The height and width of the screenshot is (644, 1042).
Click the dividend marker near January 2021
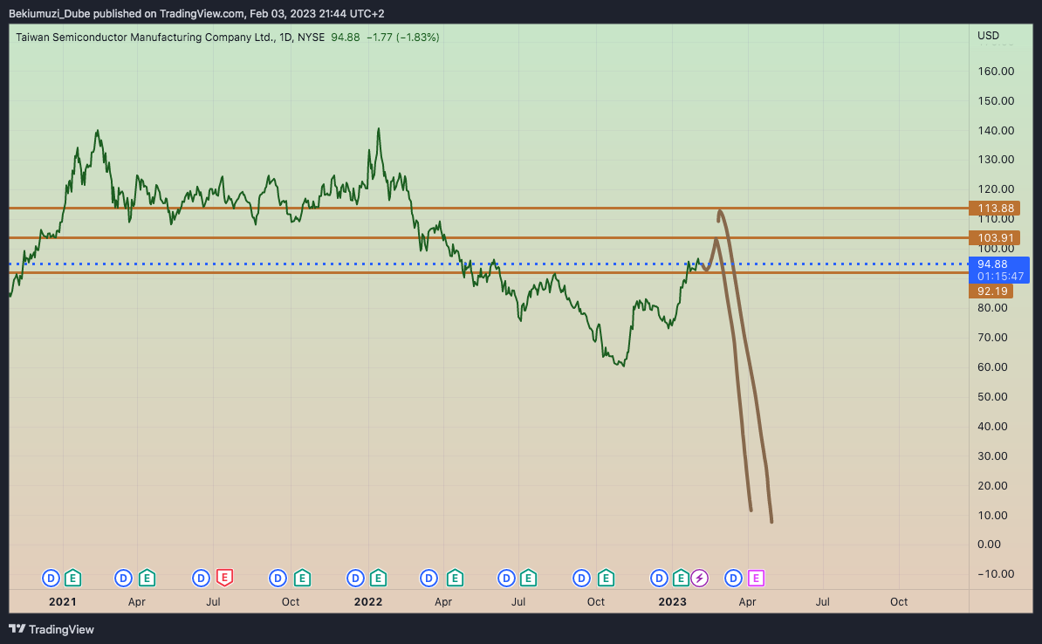pyautogui.click(x=51, y=579)
